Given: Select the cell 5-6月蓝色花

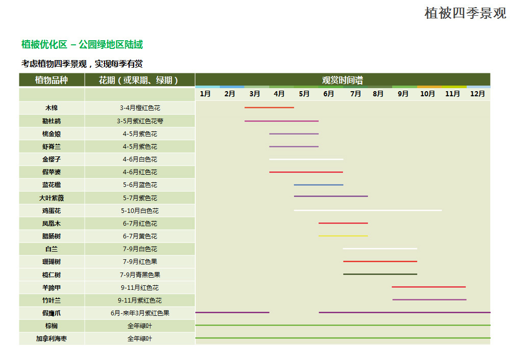Looking at the screenshot, I should tap(140, 184).
